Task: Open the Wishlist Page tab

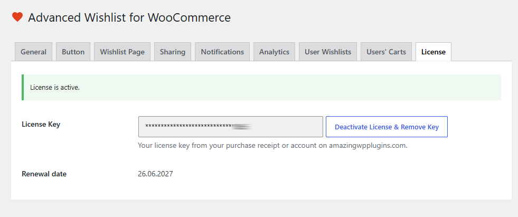Action: point(122,52)
